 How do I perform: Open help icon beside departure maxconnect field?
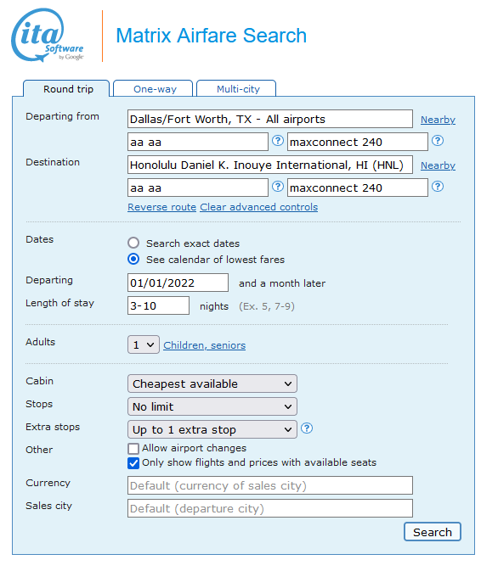(x=438, y=141)
